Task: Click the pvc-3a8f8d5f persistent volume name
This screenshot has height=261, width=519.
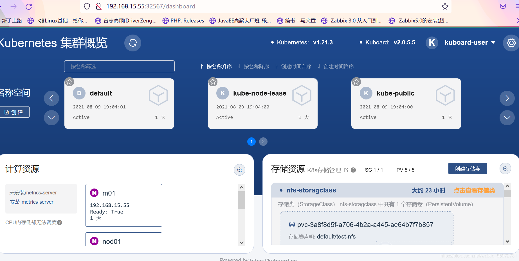Action: point(365,225)
